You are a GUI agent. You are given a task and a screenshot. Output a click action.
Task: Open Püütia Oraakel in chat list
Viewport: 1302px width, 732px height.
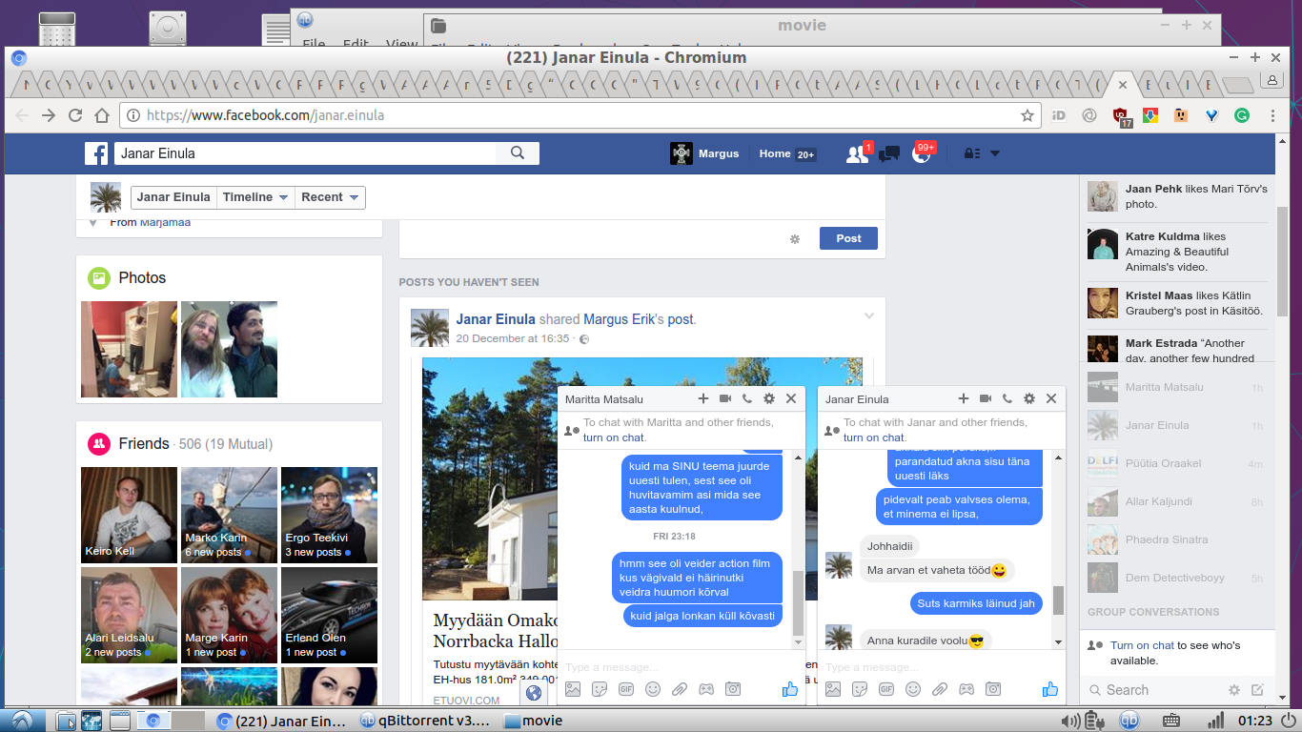(1177, 463)
